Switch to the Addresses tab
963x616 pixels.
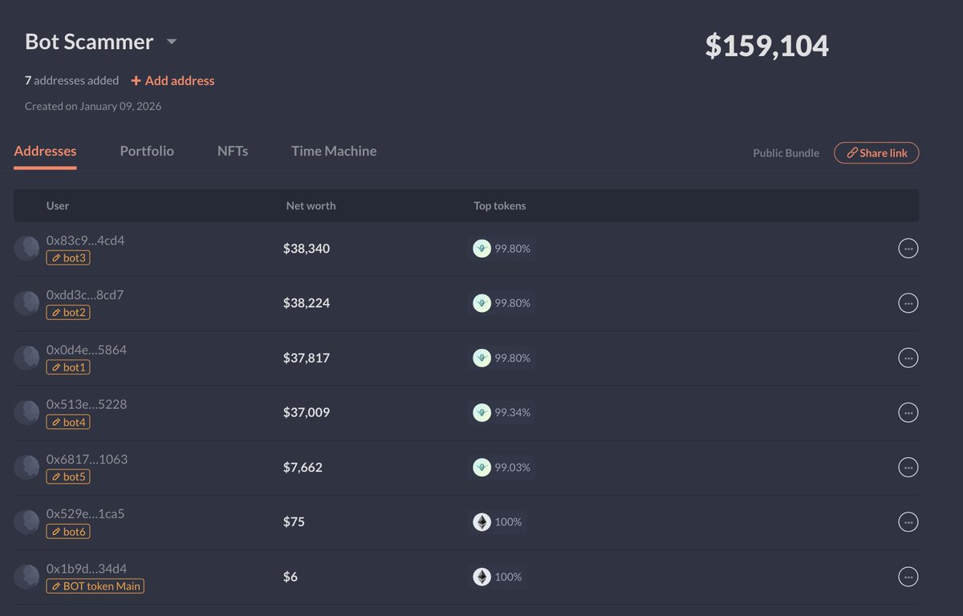pos(46,151)
